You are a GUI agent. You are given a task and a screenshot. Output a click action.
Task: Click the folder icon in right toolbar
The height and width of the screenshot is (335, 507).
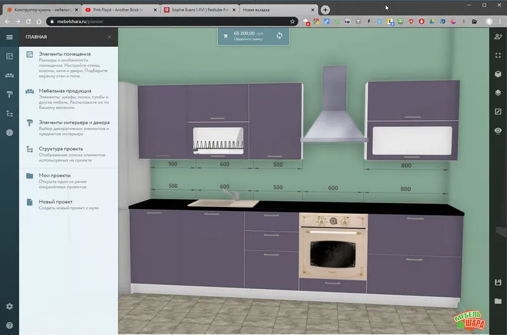[x=498, y=301]
